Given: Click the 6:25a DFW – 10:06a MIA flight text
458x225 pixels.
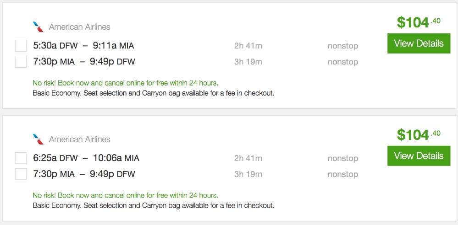Looking at the screenshot, I should [86, 158].
